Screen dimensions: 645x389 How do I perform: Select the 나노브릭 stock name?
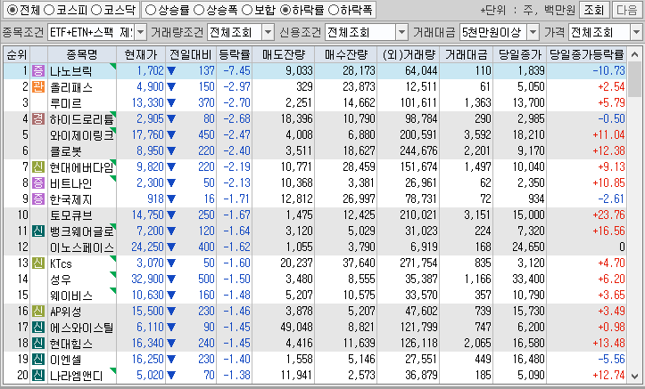click(x=70, y=71)
